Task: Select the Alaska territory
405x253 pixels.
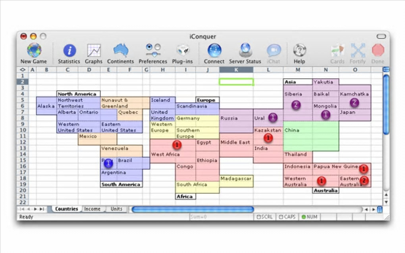Action: tap(46, 106)
